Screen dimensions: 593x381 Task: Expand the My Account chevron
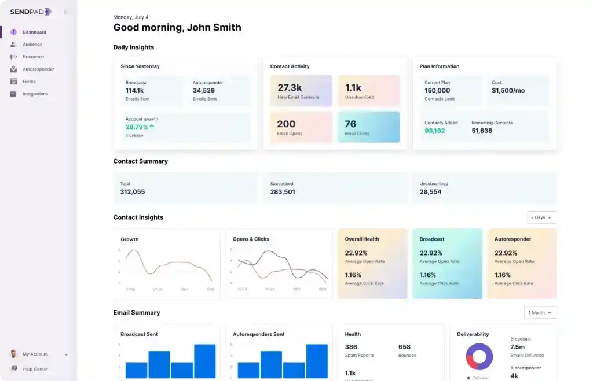[x=66, y=354]
